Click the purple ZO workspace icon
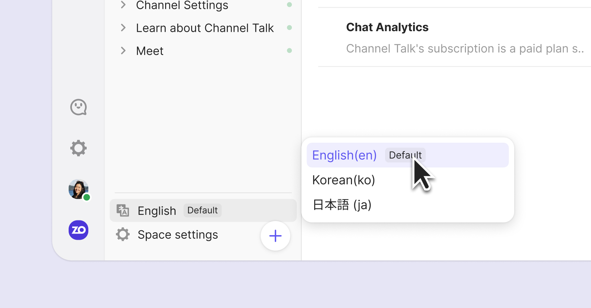The image size is (591, 308). [78, 230]
